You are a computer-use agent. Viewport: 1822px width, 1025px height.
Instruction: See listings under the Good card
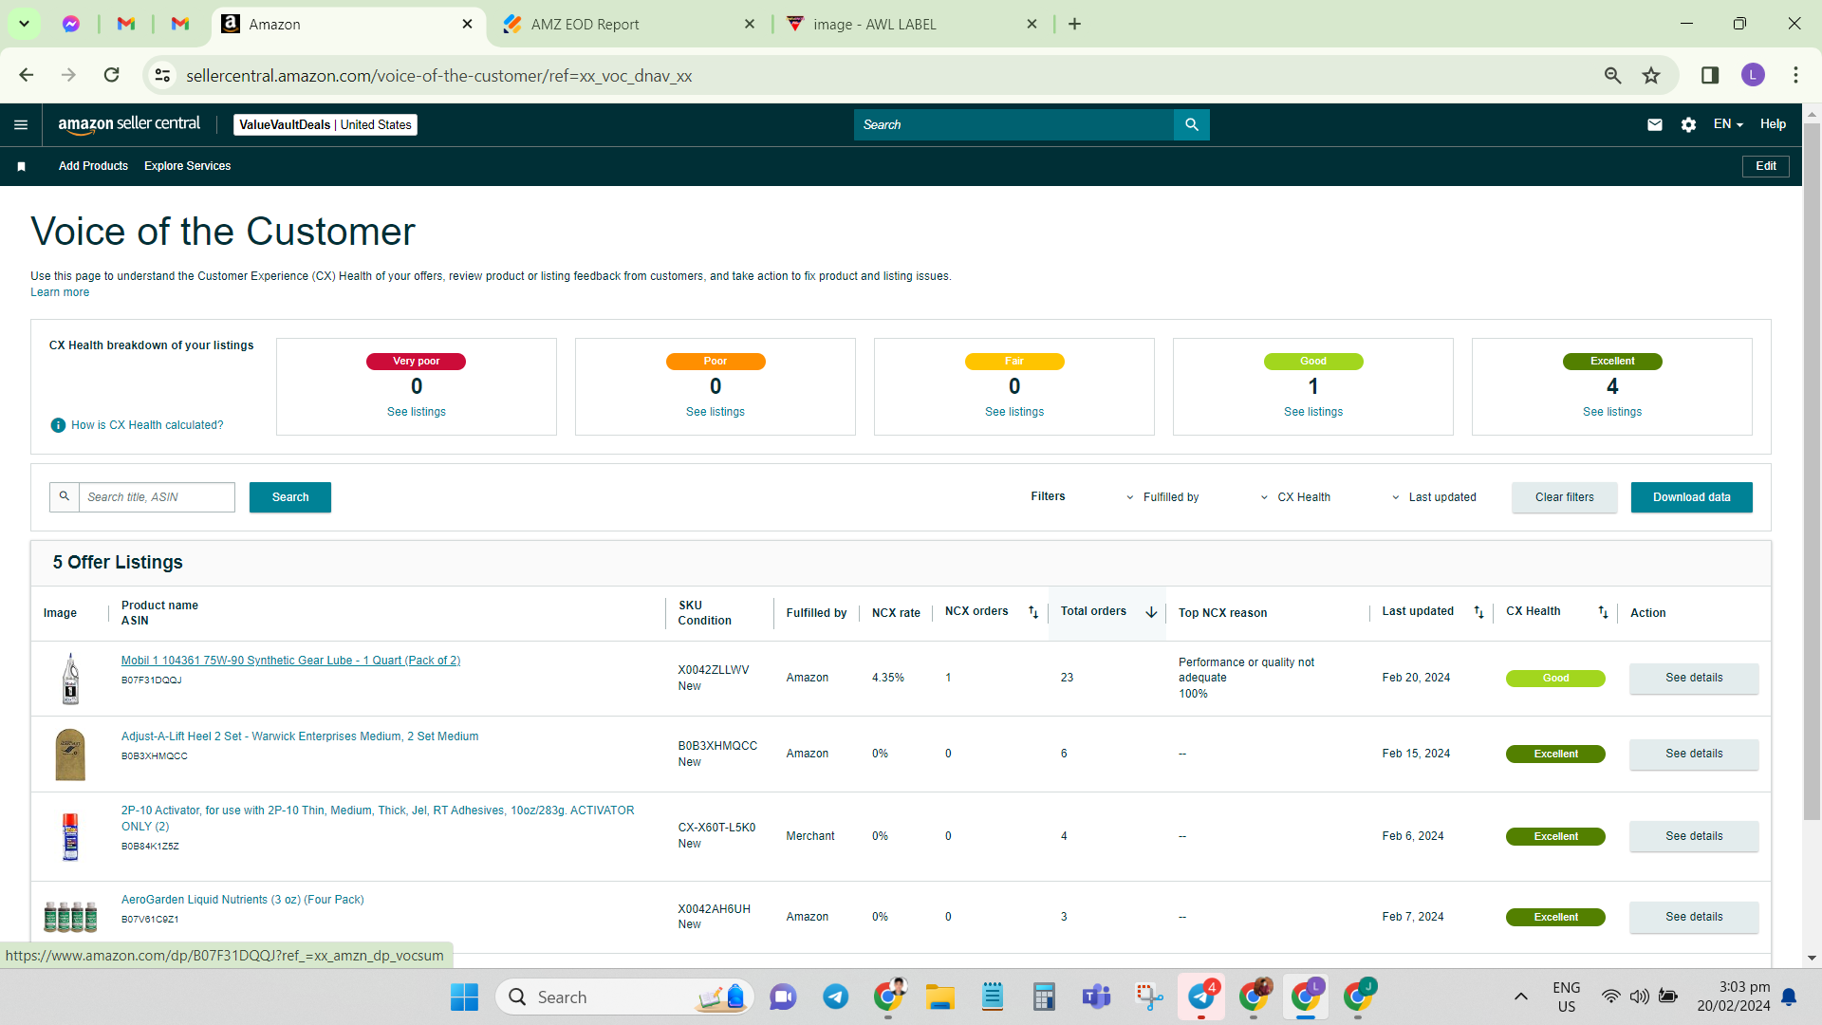pyautogui.click(x=1313, y=412)
